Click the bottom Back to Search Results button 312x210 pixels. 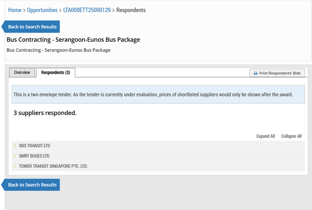pyautogui.click(x=31, y=185)
